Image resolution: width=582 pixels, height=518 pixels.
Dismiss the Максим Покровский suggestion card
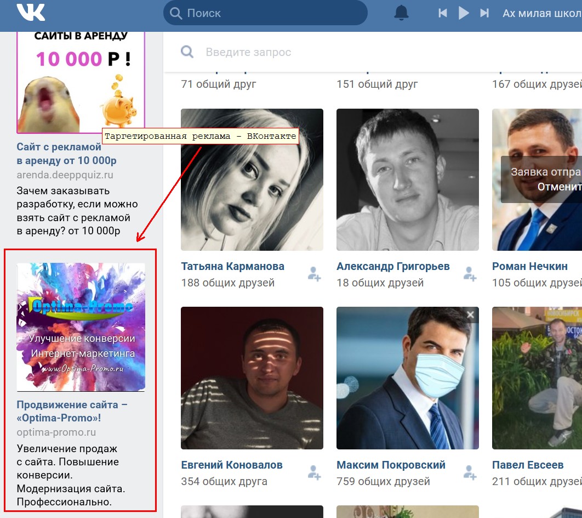470,315
